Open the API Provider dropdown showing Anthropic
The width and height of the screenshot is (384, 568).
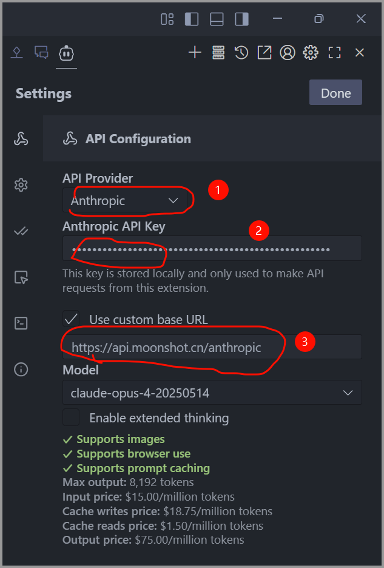[125, 200]
